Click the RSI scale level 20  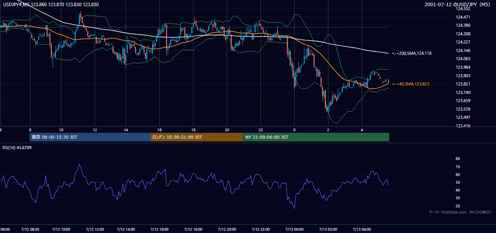click(x=458, y=206)
